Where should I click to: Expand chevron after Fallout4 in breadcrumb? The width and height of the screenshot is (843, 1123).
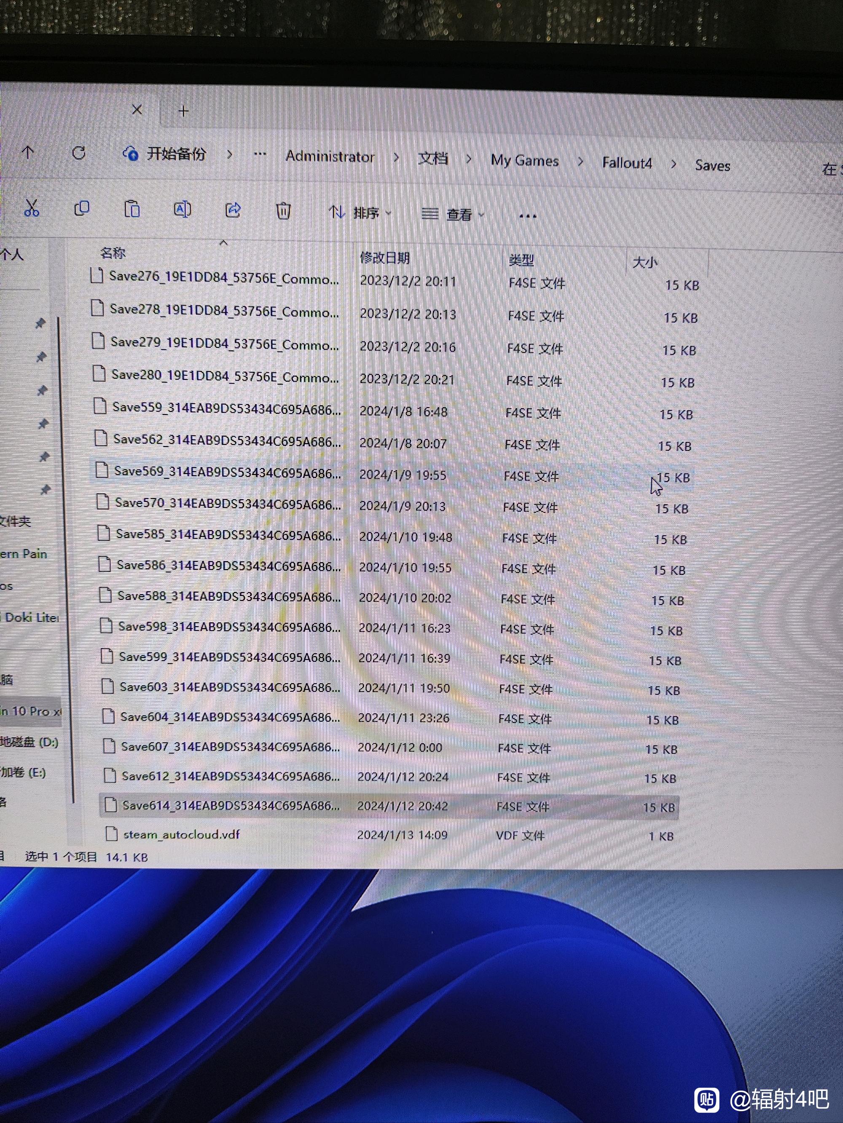click(674, 164)
